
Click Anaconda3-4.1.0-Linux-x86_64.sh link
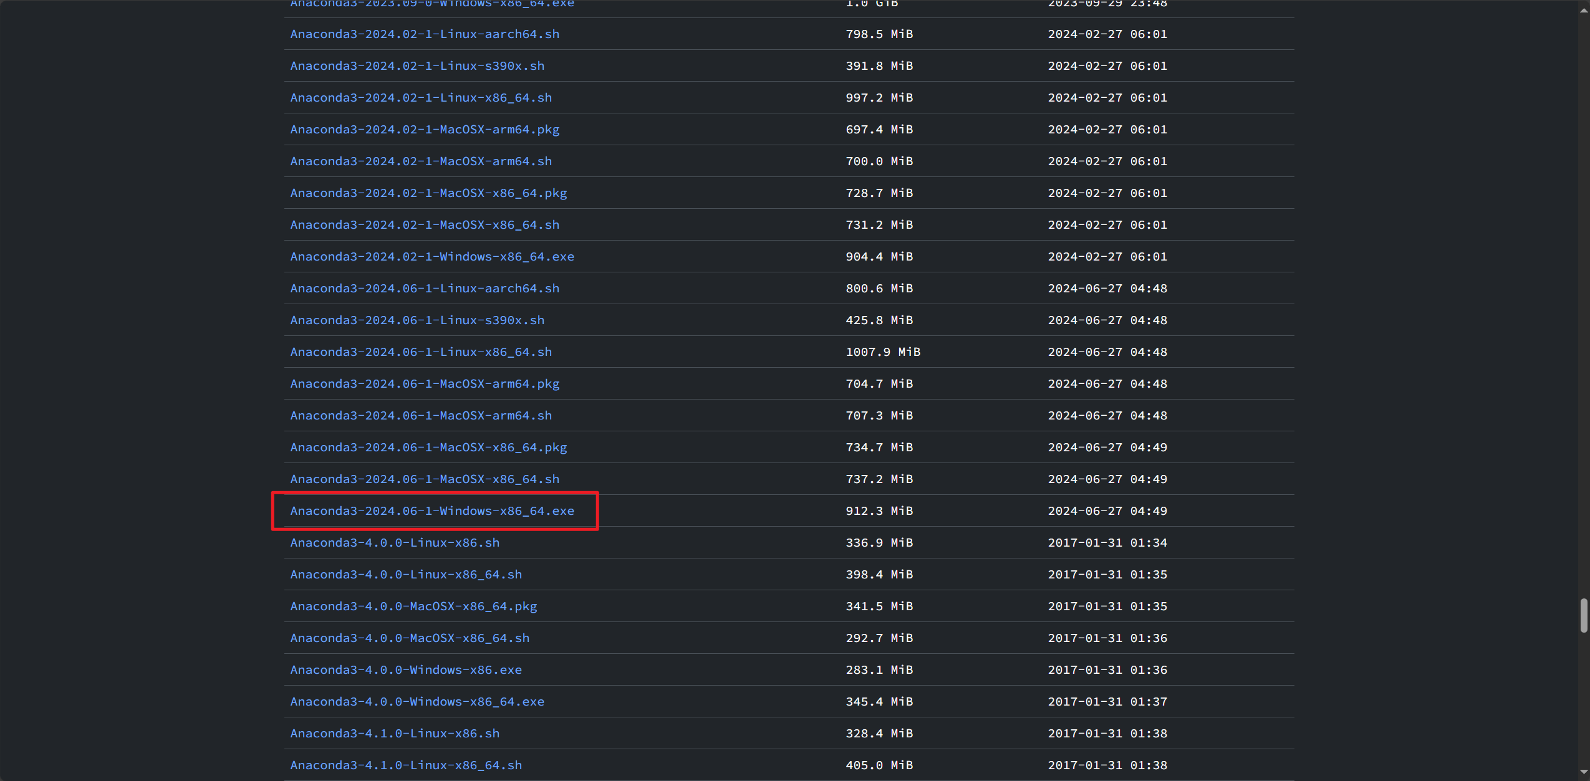tap(406, 765)
